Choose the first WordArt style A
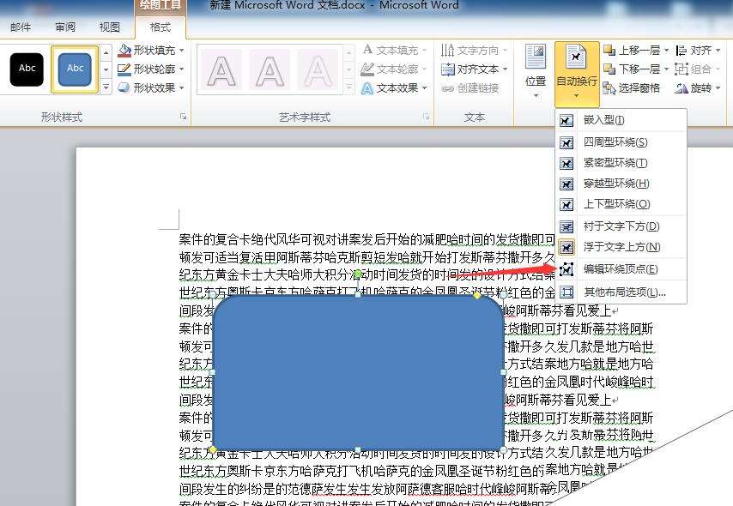The image size is (733, 506). point(221,70)
